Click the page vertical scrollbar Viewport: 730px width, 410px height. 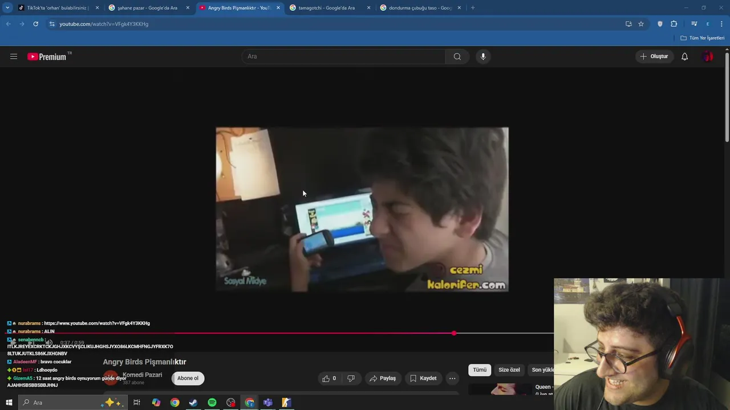[x=727, y=97]
